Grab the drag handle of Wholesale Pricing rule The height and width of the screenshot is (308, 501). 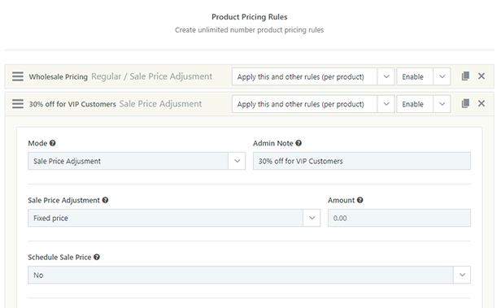[18, 76]
